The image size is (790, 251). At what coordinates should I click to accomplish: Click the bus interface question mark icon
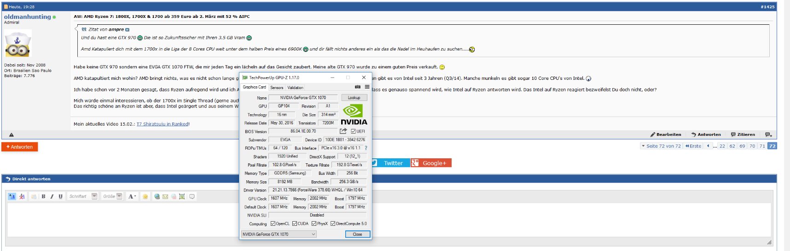tap(366, 148)
